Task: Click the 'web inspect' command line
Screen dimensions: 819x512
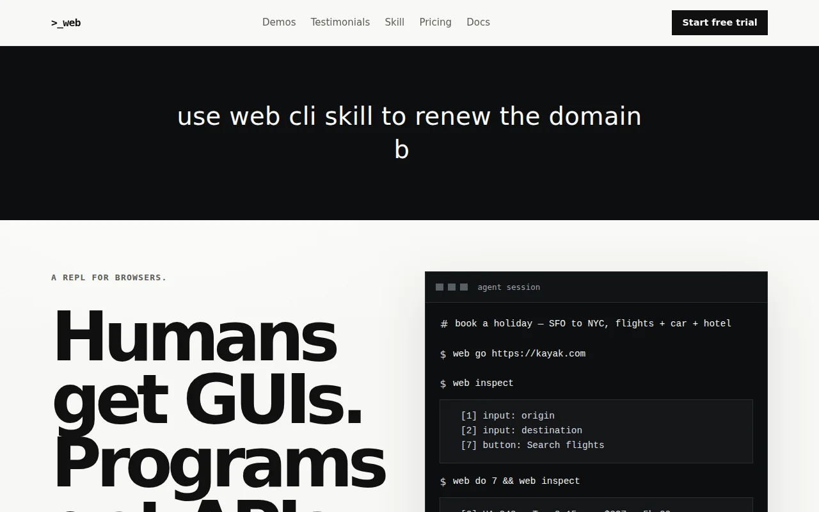Action: click(x=477, y=383)
